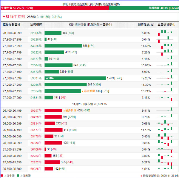Viewport: 179px width, 178px height.
Task: Click the 五日街貨變化 column header
Action: (166, 24)
